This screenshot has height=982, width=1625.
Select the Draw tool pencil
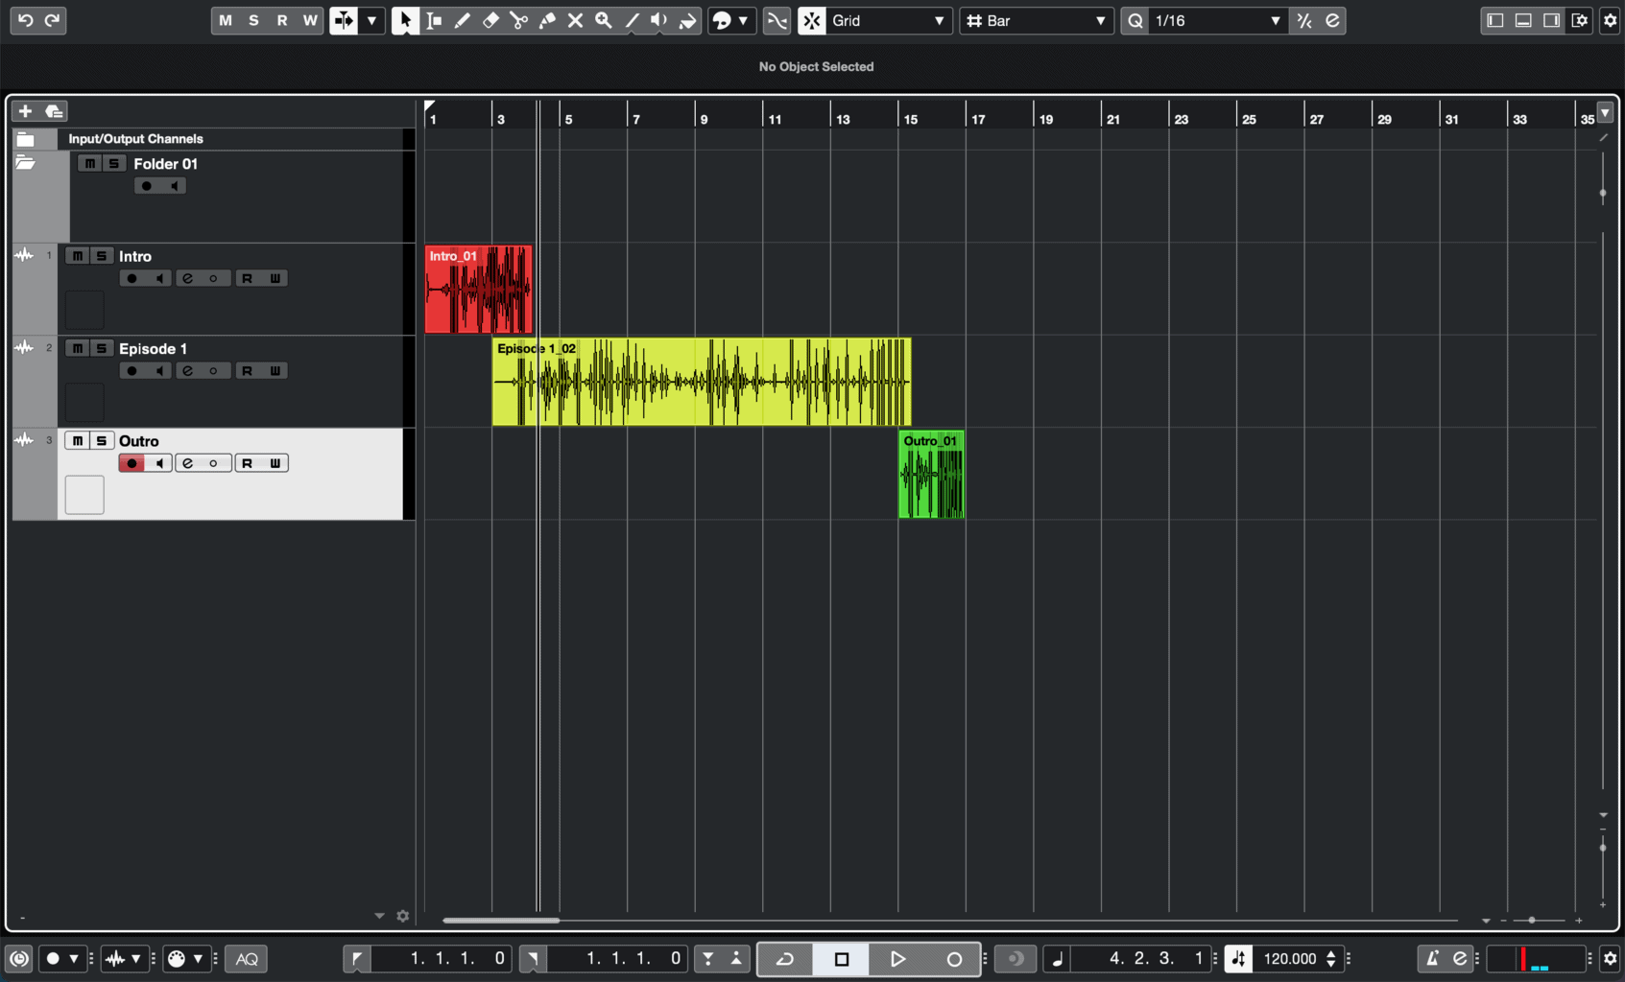click(x=462, y=20)
